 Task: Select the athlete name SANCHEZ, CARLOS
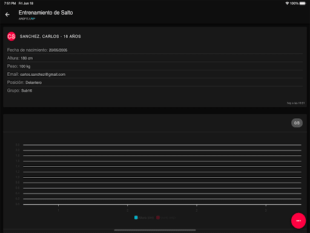39,36
